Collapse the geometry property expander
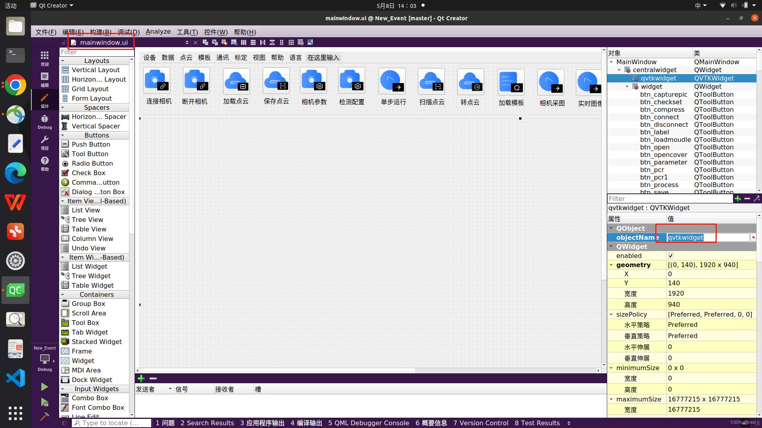 611,265
